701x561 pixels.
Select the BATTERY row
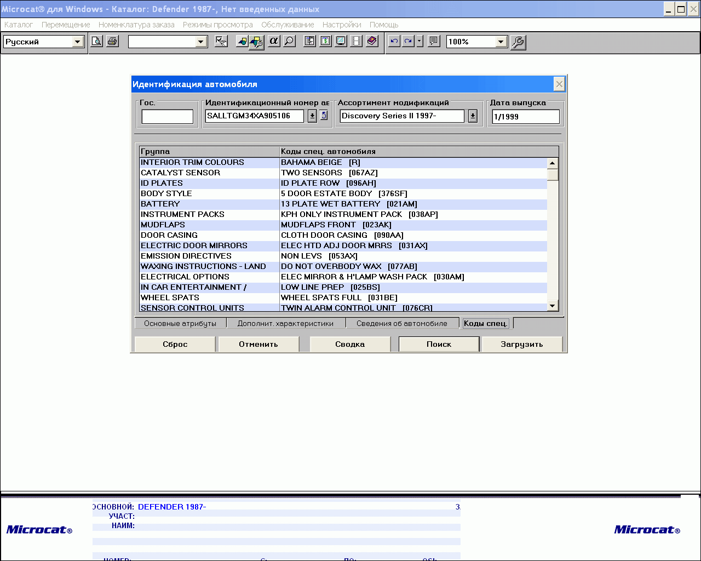[x=343, y=204]
